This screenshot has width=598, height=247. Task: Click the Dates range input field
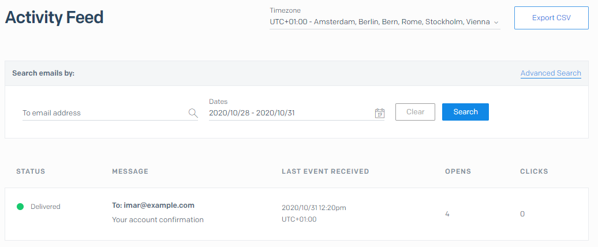pyautogui.click(x=297, y=113)
